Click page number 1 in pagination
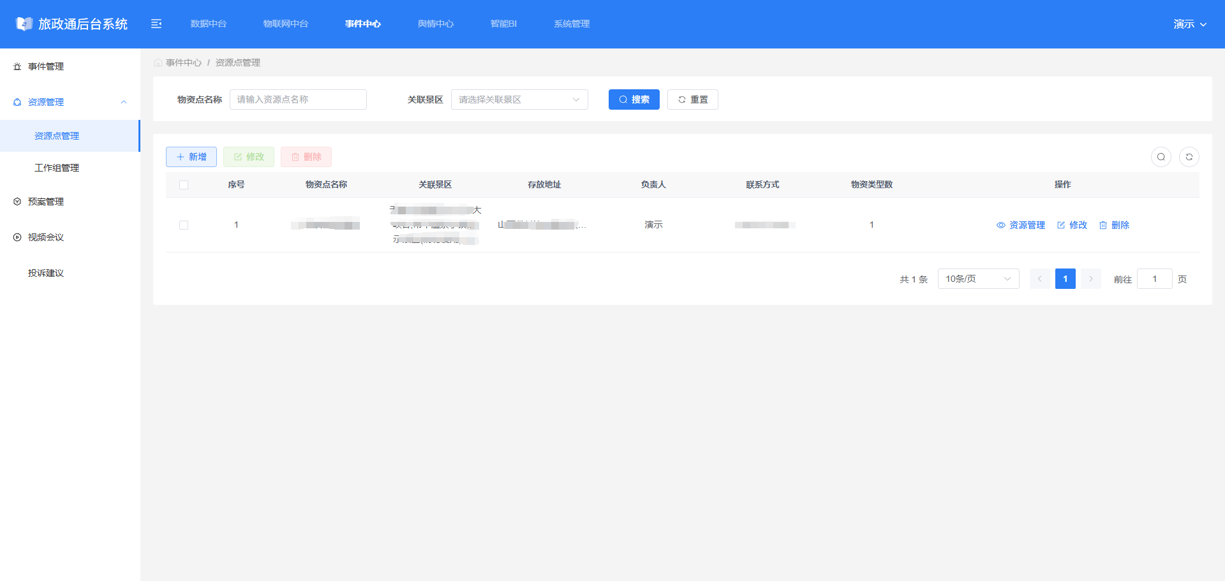The image size is (1225, 581). click(1065, 279)
